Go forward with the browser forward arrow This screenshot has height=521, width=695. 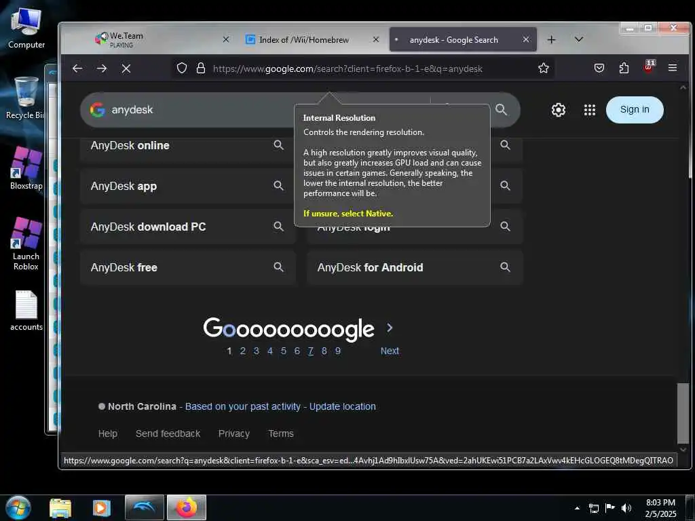pyautogui.click(x=102, y=69)
